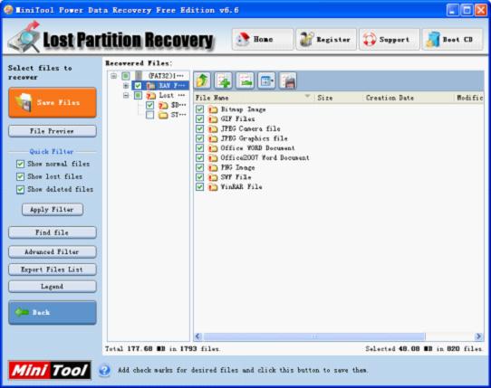This screenshot has height=388, width=491.
Task: Click the WinRAR File folder icon
Action: point(213,187)
